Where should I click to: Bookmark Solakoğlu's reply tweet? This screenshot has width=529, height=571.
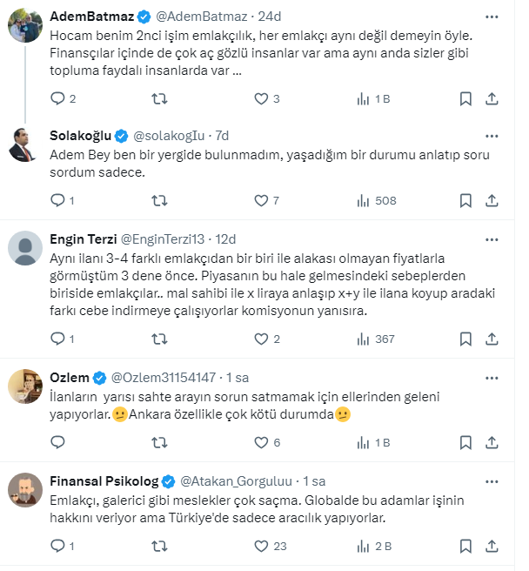pos(465,201)
